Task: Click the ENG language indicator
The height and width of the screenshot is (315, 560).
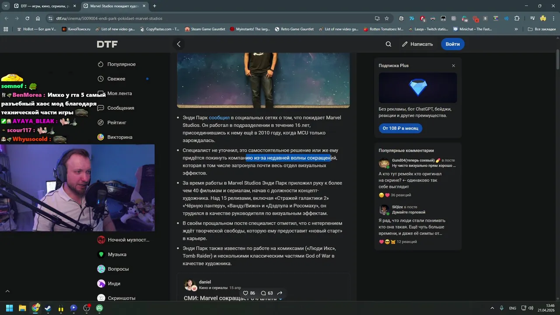Action: [x=513, y=308]
